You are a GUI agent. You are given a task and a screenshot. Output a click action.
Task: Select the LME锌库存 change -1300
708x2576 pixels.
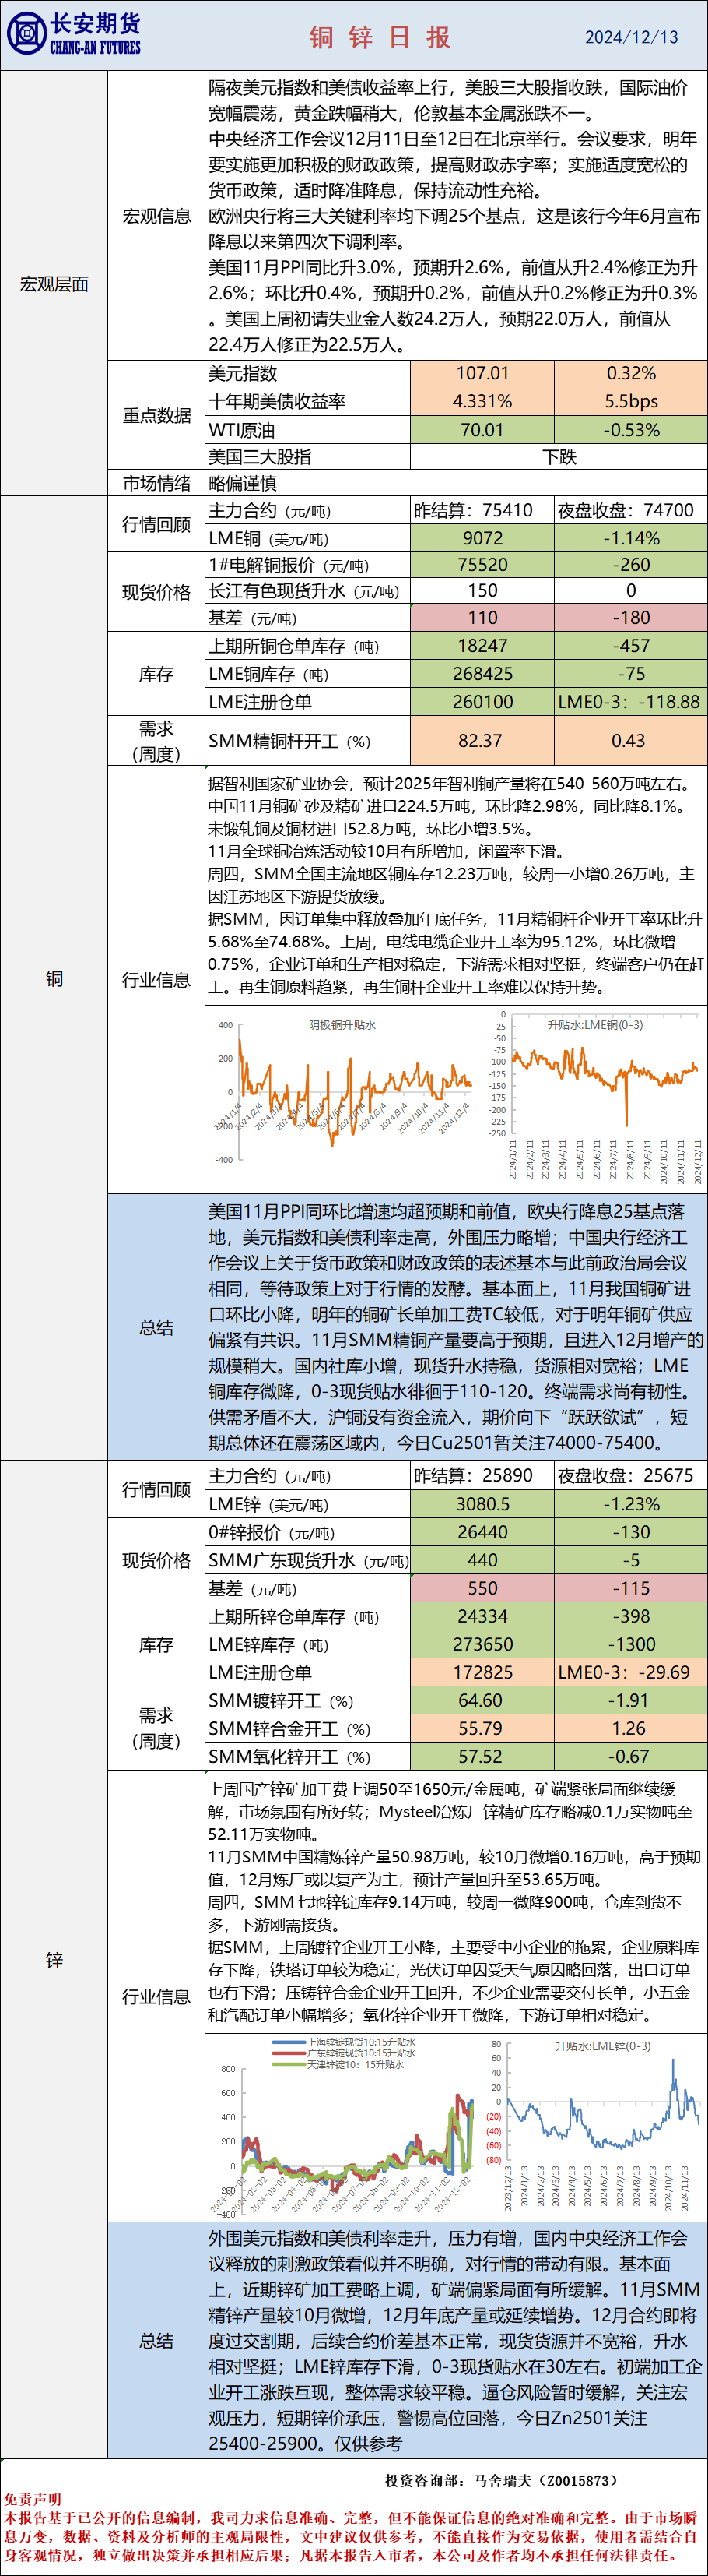pos(631,1644)
